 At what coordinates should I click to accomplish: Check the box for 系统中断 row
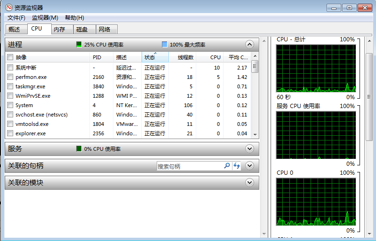point(10,68)
